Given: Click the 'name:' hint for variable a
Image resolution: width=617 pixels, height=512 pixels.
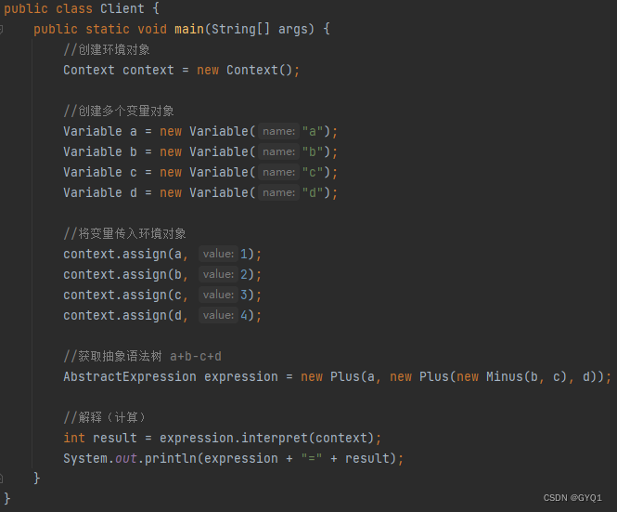Looking at the screenshot, I should click(278, 131).
